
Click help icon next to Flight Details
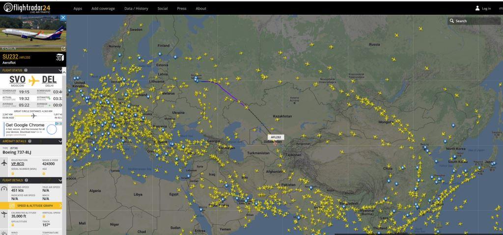click(26, 180)
